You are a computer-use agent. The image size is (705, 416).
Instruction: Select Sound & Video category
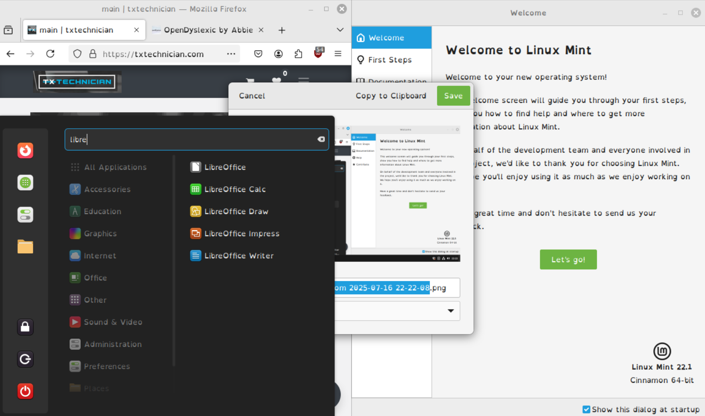point(106,322)
